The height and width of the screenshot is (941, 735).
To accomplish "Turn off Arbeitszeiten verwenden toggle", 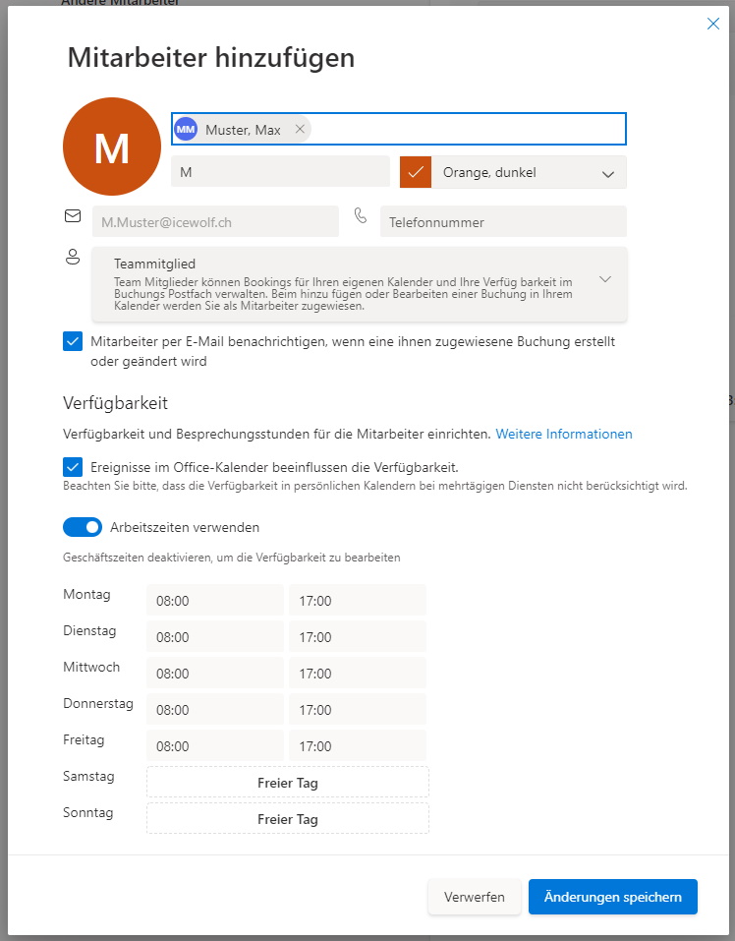I will pyautogui.click(x=83, y=527).
